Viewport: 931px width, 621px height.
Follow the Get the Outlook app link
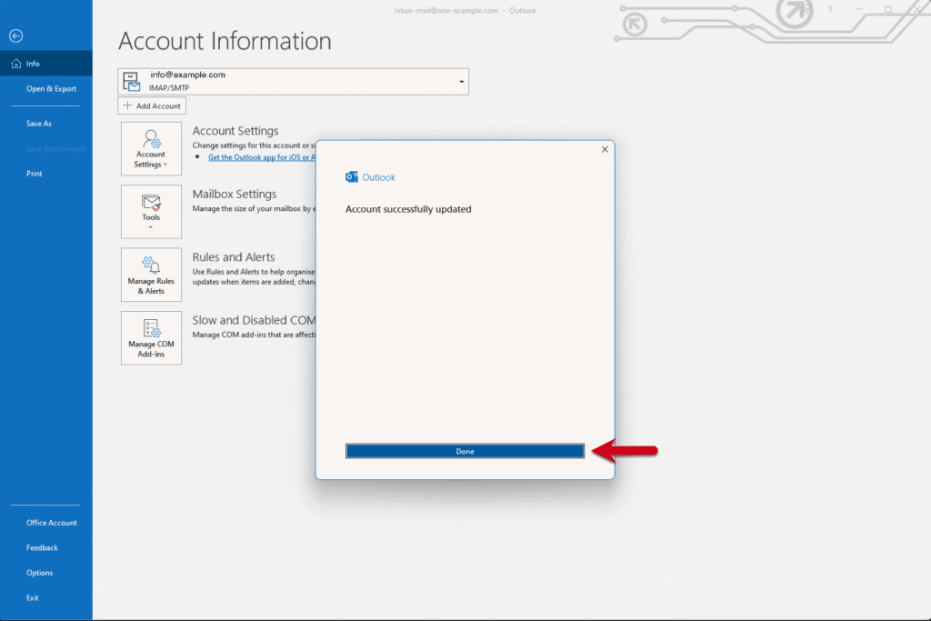[x=262, y=157]
